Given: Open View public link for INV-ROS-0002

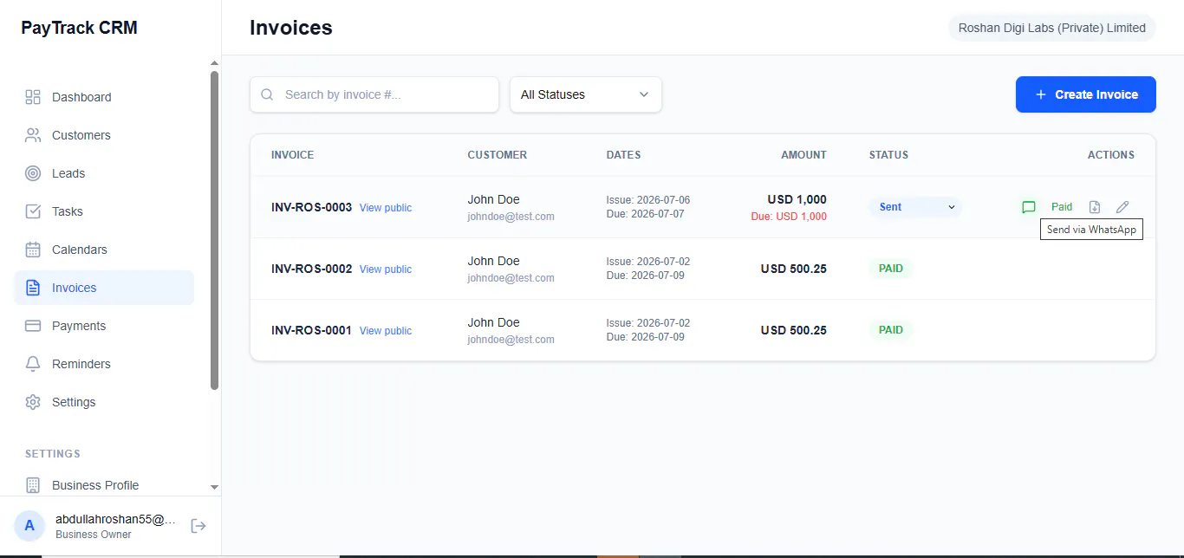Looking at the screenshot, I should 386,269.
